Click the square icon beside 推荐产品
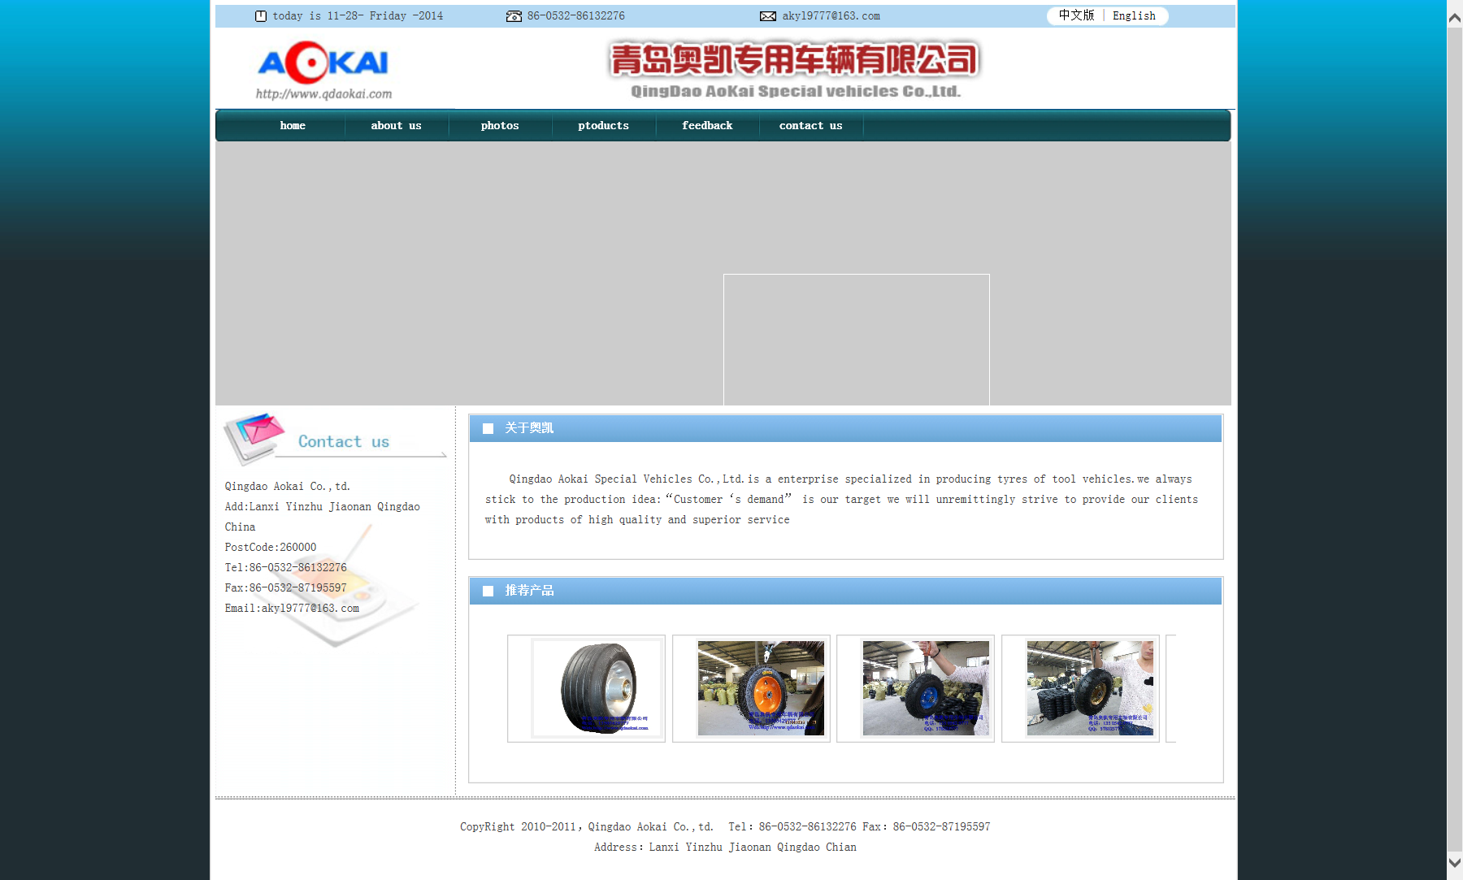Screen dimensions: 1463x880 (488, 591)
